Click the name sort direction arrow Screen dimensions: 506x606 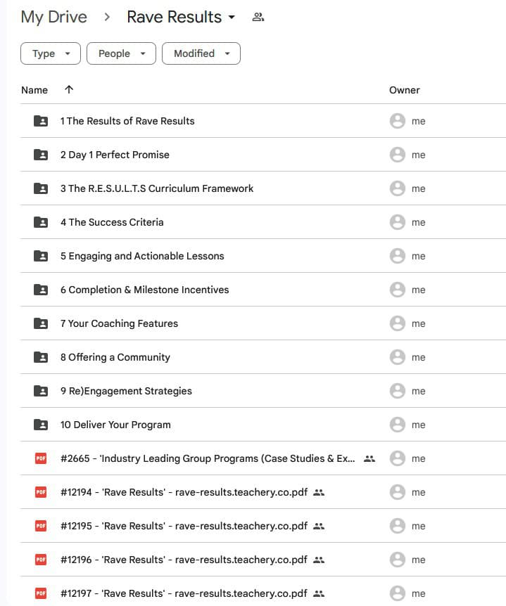68,89
